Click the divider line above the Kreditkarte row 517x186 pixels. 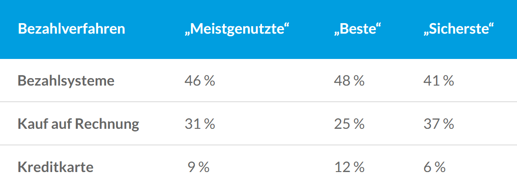[x=258, y=145]
